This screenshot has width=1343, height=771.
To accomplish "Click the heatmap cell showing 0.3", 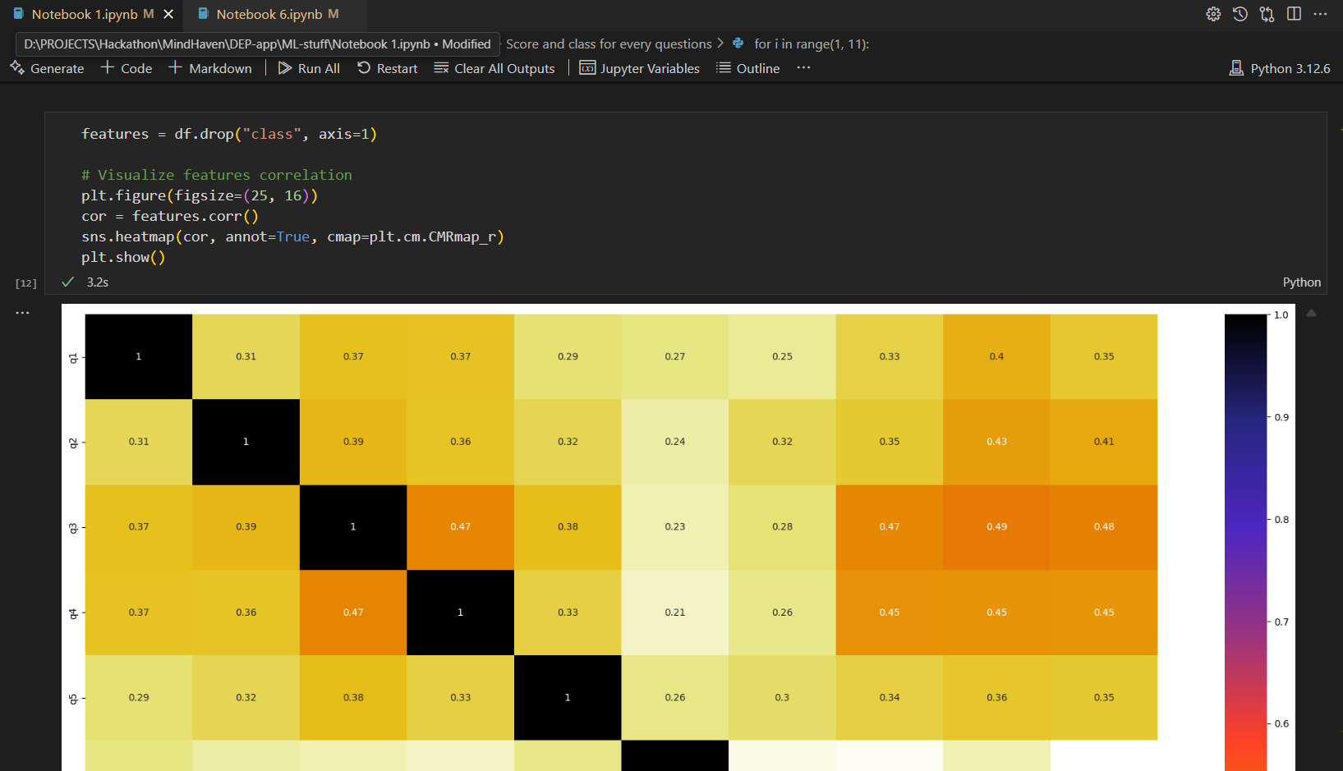I will tap(782, 698).
